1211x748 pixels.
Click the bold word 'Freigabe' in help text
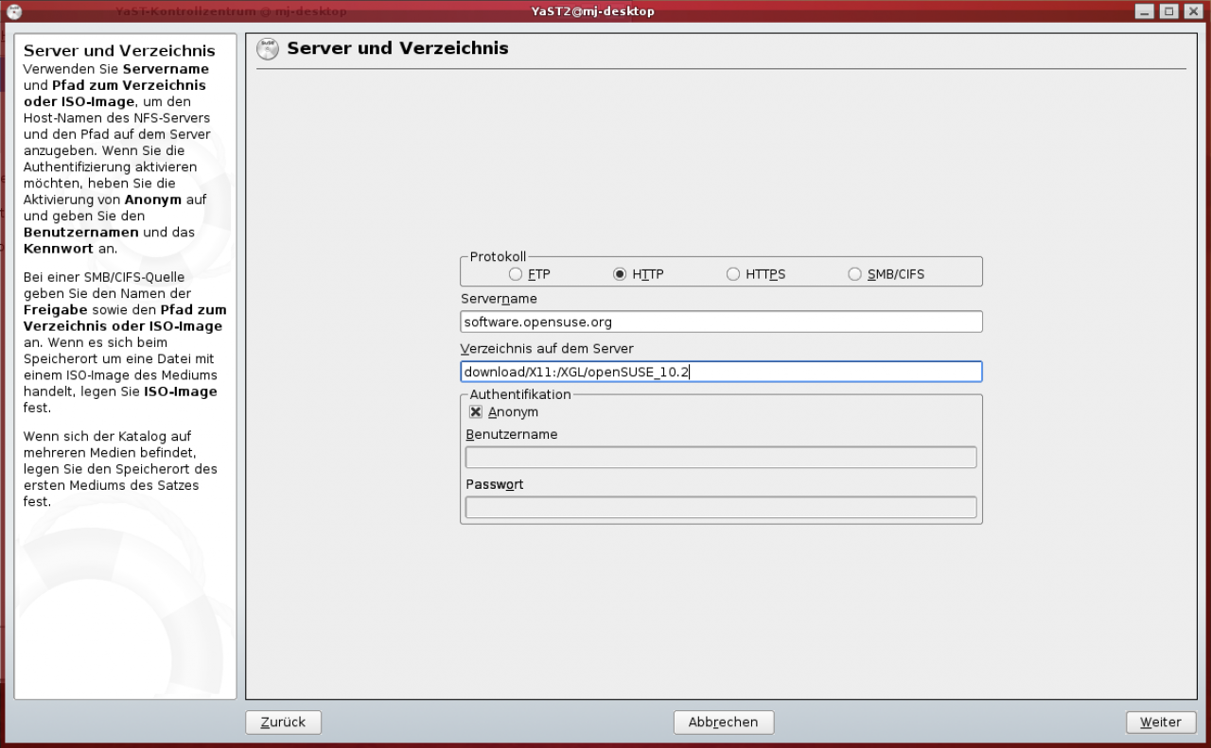point(56,310)
